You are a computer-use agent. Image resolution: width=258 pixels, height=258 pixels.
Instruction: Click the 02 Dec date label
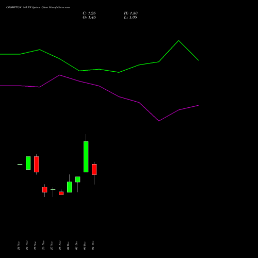(x=76, y=246)
